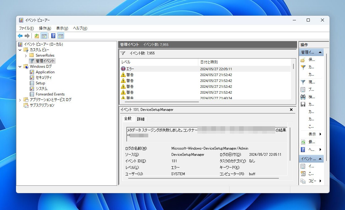Viewport: 345px width, 210px height.
Task: Toggle the console tree pane visibility
Action: click(x=44, y=36)
